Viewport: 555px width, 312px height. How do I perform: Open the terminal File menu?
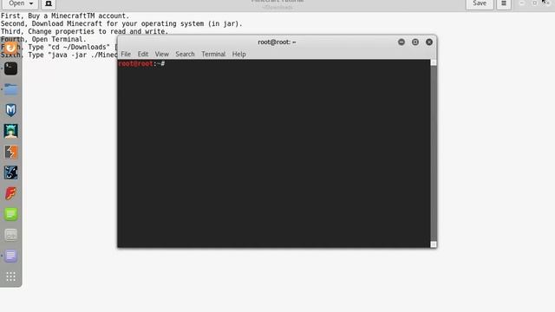coord(126,54)
